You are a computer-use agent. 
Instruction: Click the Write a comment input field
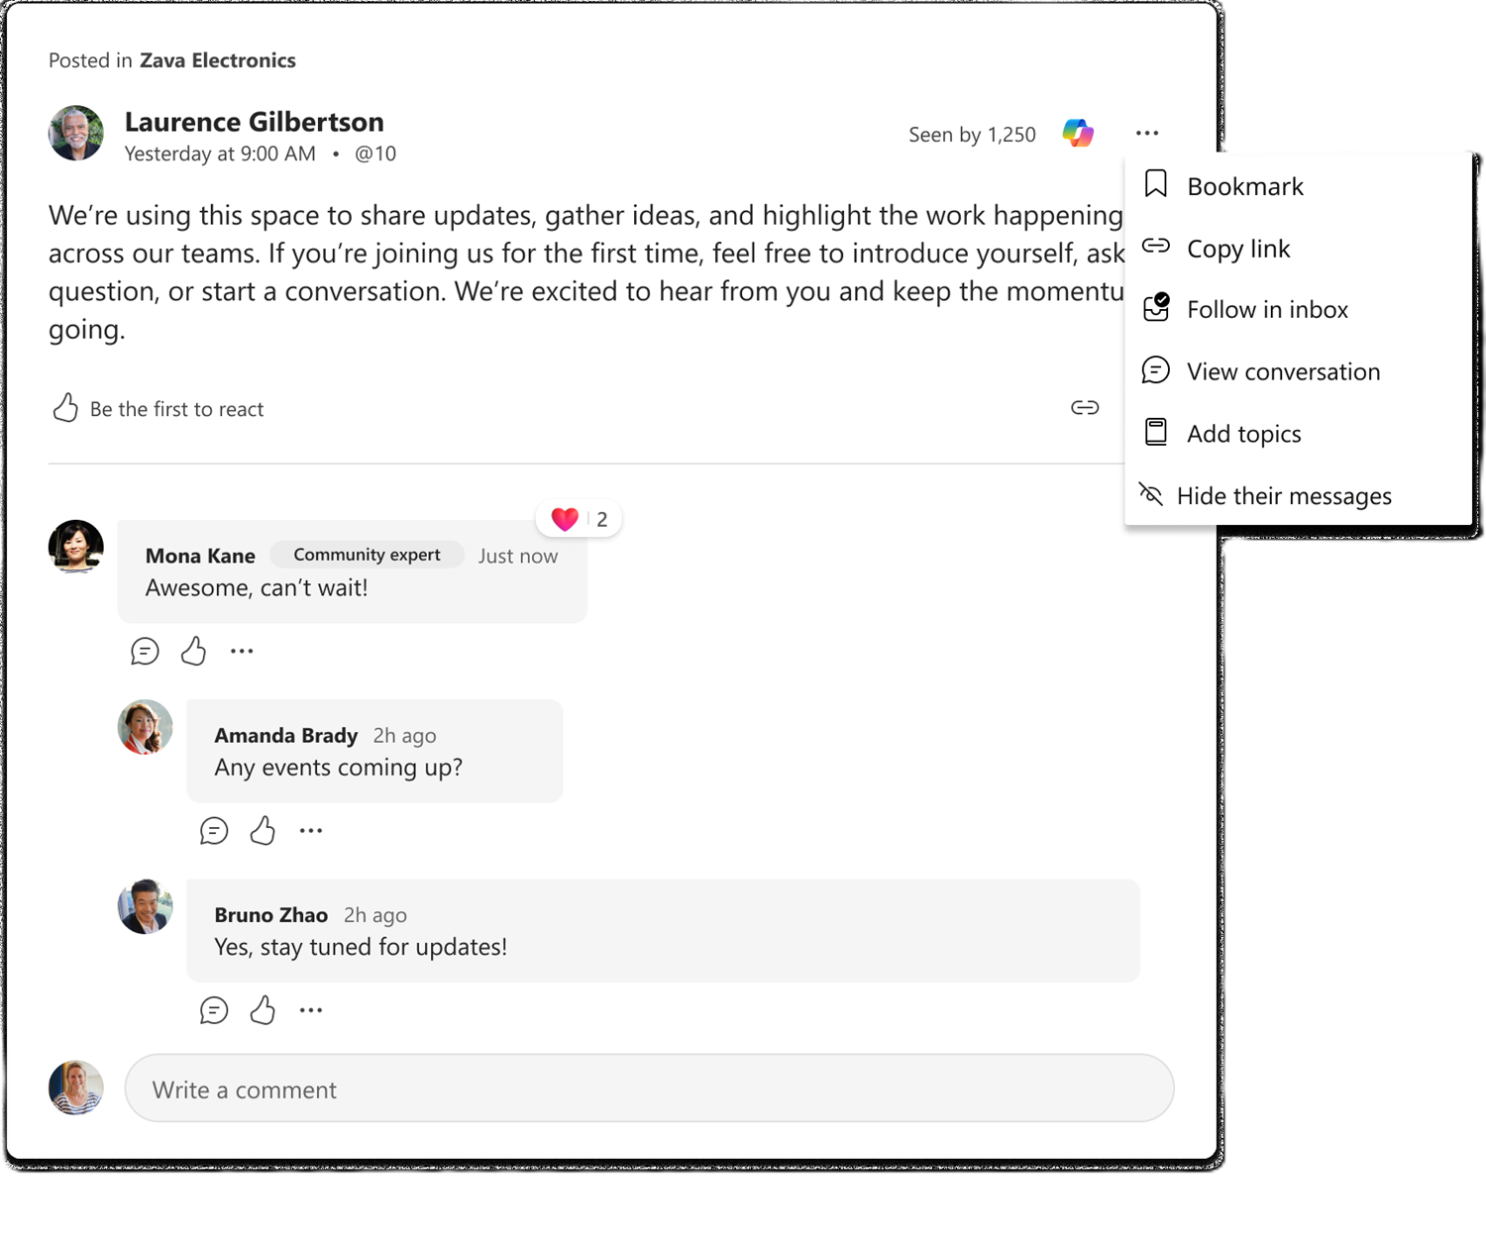click(649, 1089)
